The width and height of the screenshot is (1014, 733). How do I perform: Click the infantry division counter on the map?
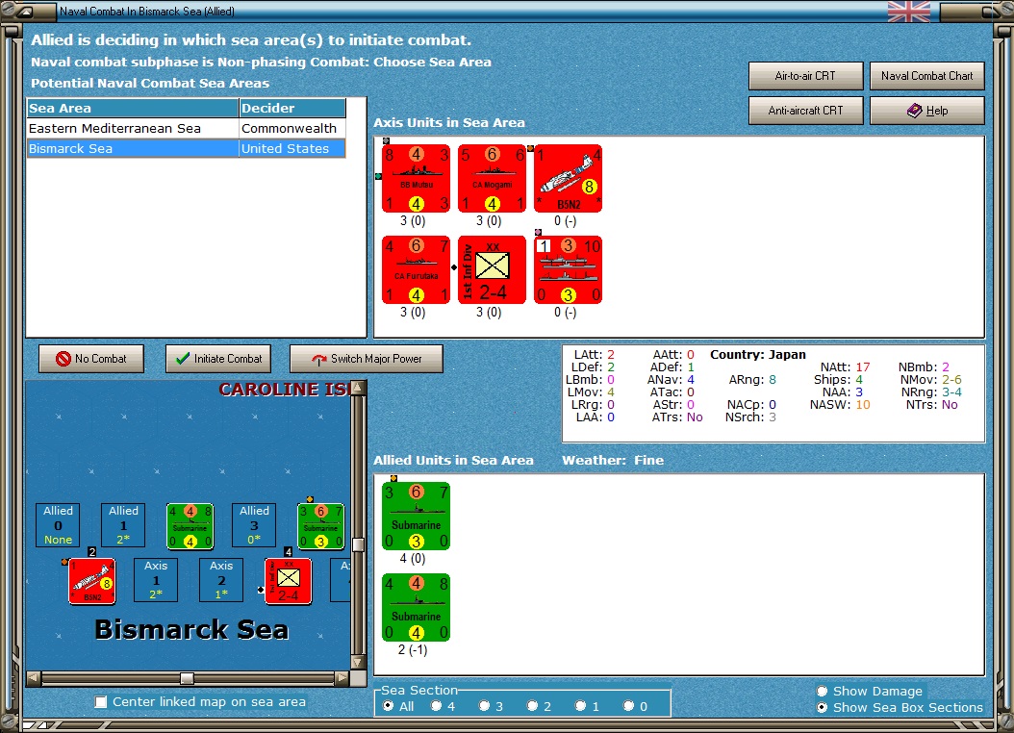tap(289, 581)
